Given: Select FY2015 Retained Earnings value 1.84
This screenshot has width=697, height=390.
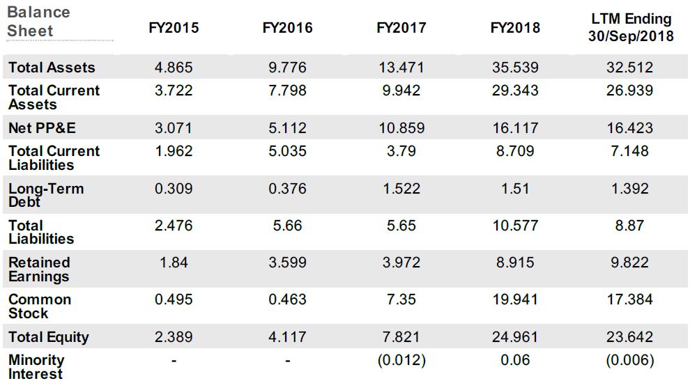Looking at the screenshot, I should [x=174, y=263].
